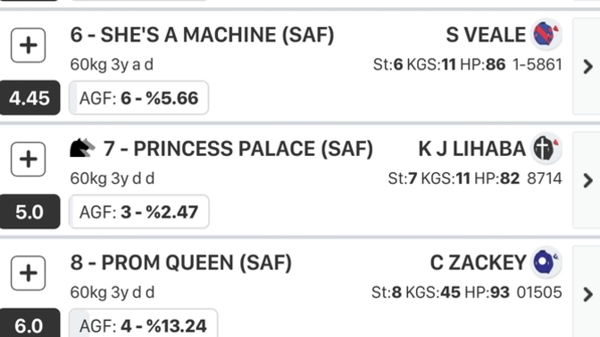
Task: Click AGF 3 - %2.47 box
Action: click(139, 211)
